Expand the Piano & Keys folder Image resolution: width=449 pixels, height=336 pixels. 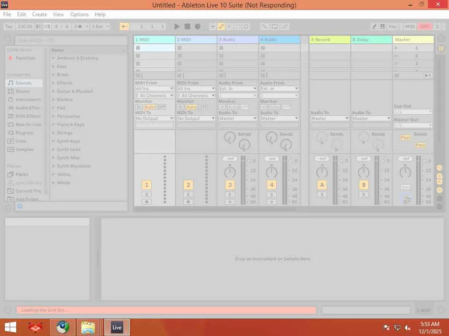(x=53, y=124)
